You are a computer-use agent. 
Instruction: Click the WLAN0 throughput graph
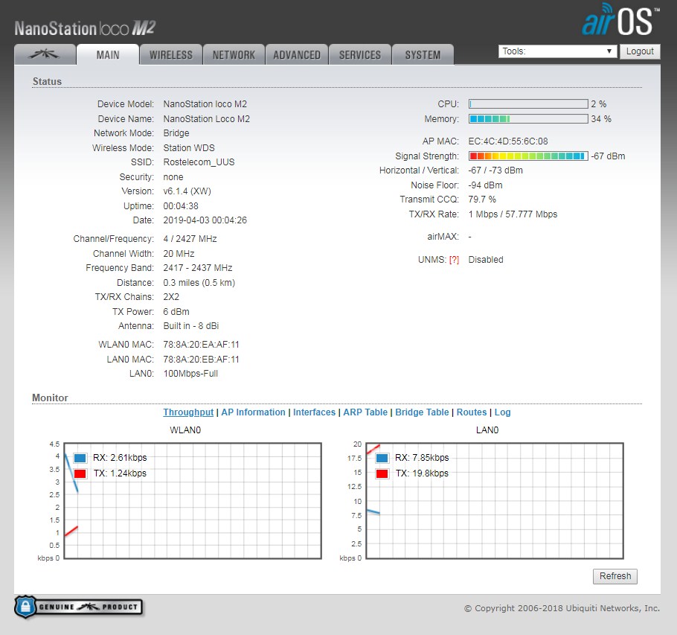193,501
